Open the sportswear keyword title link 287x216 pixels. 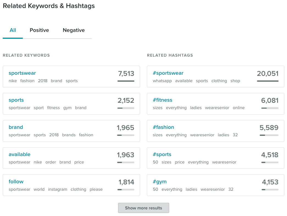[x=22, y=73]
